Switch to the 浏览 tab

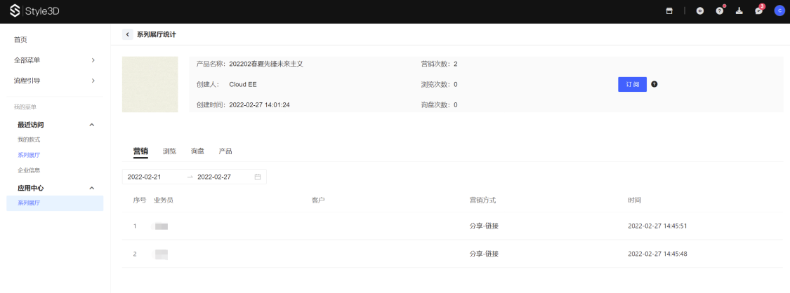coord(169,151)
